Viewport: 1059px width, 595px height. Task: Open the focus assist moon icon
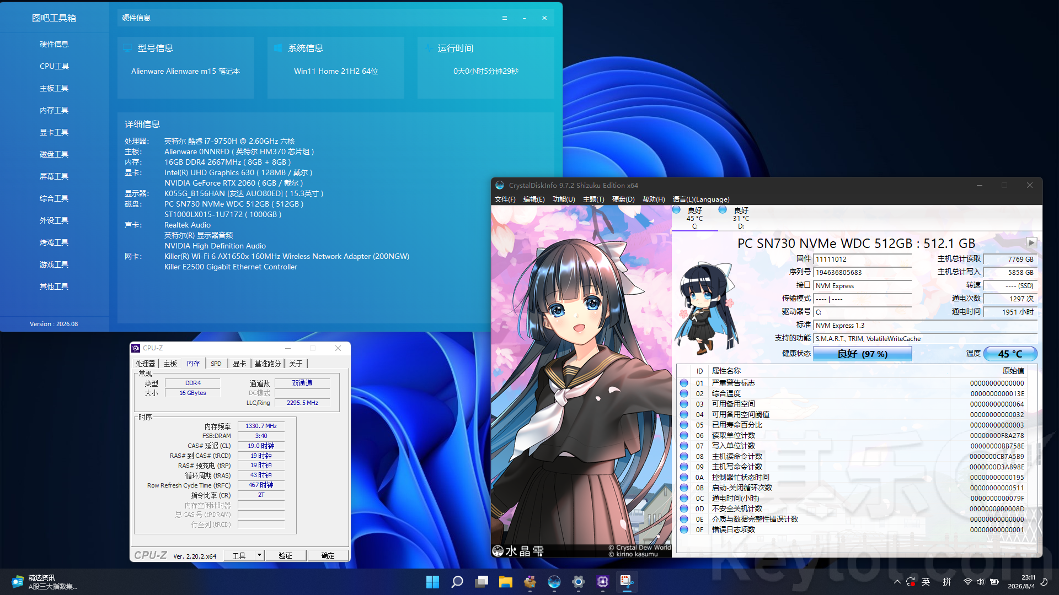[1044, 582]
